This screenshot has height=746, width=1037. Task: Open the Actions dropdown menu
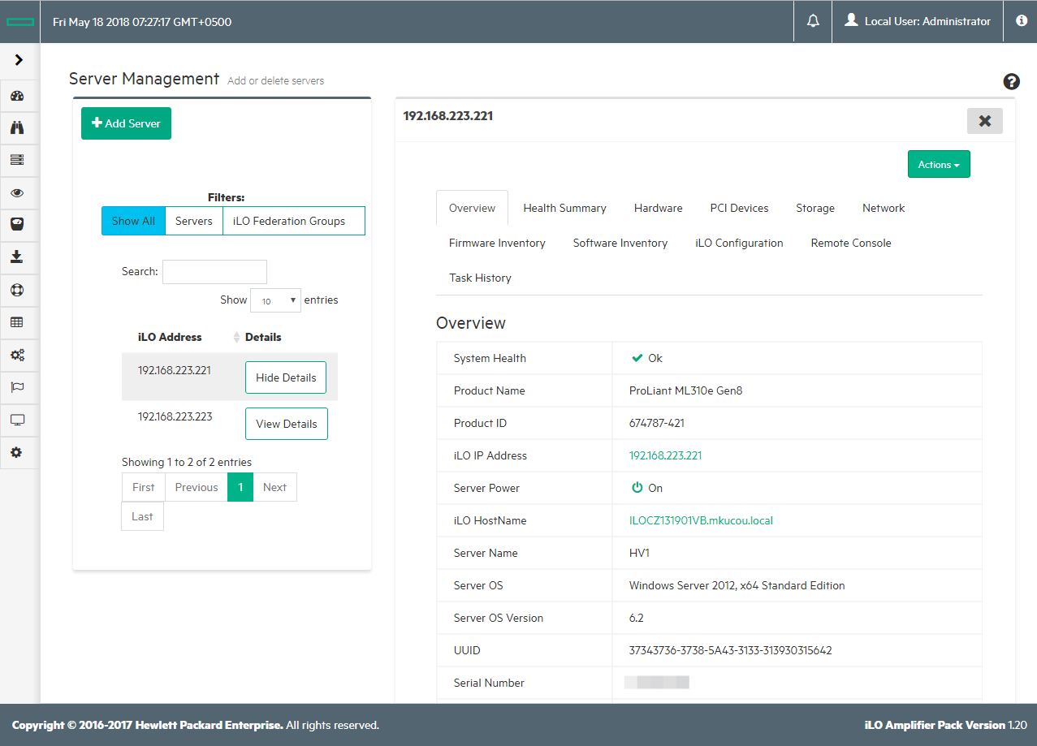938,164
